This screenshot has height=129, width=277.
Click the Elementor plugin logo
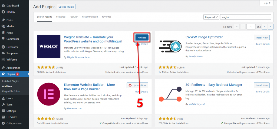[x=49, y=94]
